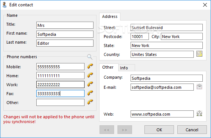Click the Mobile number field

pyautogui.click(x=61, y=67)
